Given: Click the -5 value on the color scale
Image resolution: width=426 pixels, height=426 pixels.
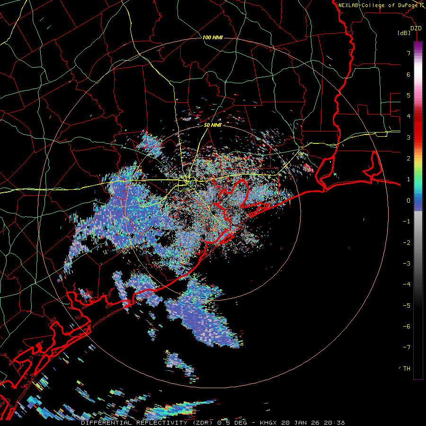Looking at the screenshot, I should (x=407, y=306).
